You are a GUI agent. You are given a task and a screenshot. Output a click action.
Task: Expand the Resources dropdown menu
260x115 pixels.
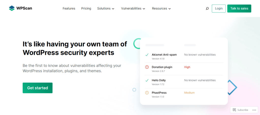(161, 9)
